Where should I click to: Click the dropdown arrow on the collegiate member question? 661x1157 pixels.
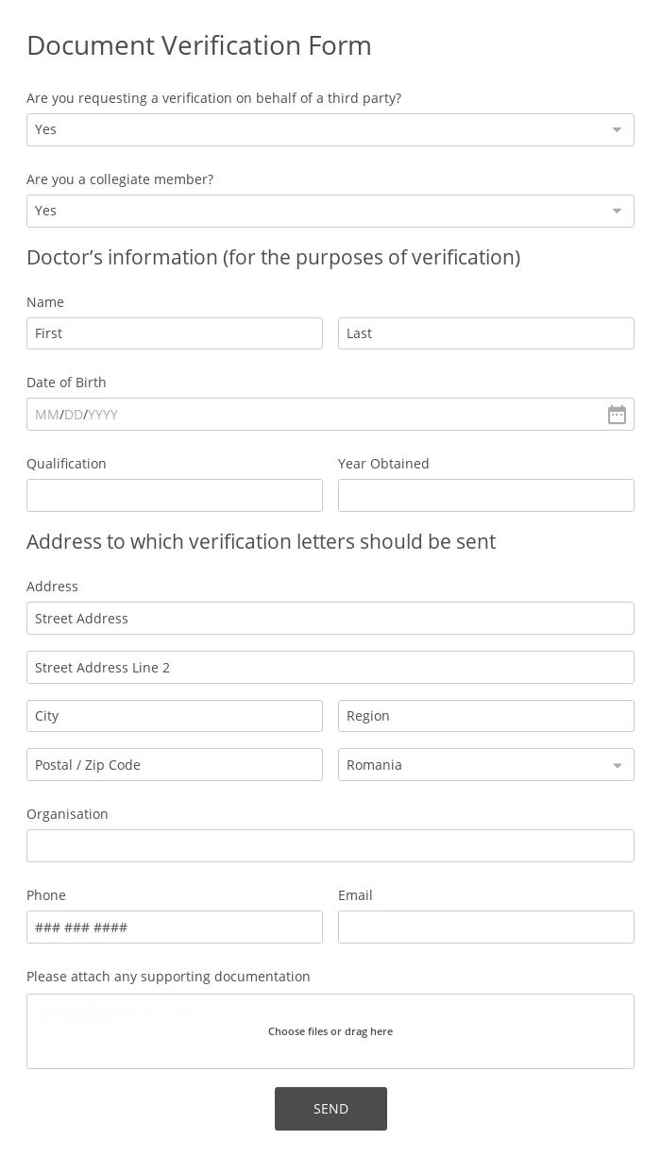tap(617, 211)
